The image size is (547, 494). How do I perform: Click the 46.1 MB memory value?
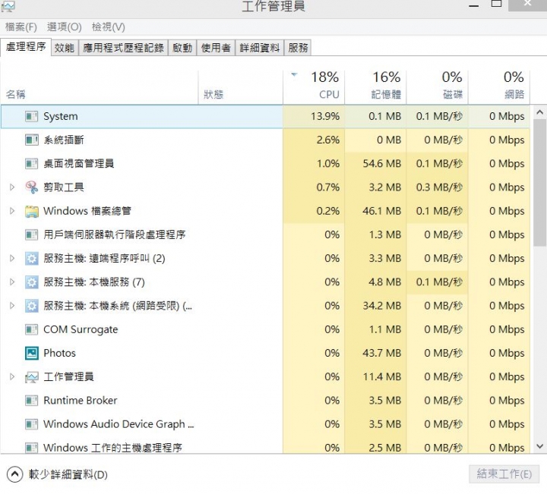click(x=382, y=211)
